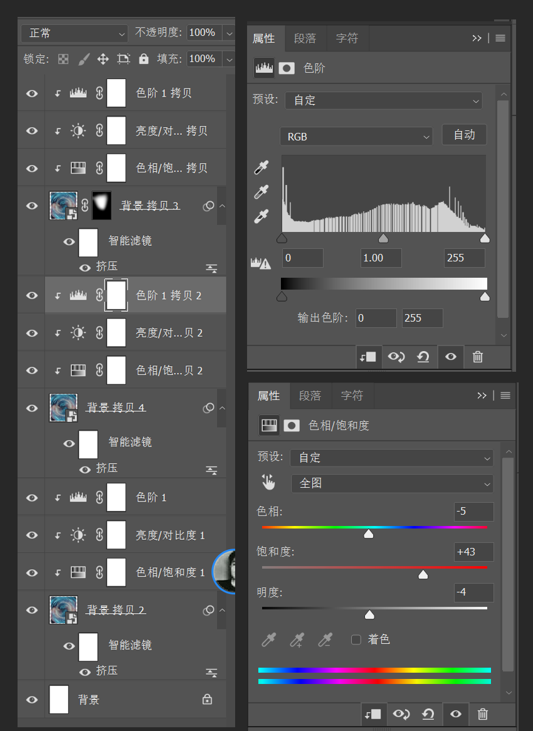Lock image pixels with brush icon
Image resolution: width=533 pixels, height=731 pixels.
pos(84,59)
